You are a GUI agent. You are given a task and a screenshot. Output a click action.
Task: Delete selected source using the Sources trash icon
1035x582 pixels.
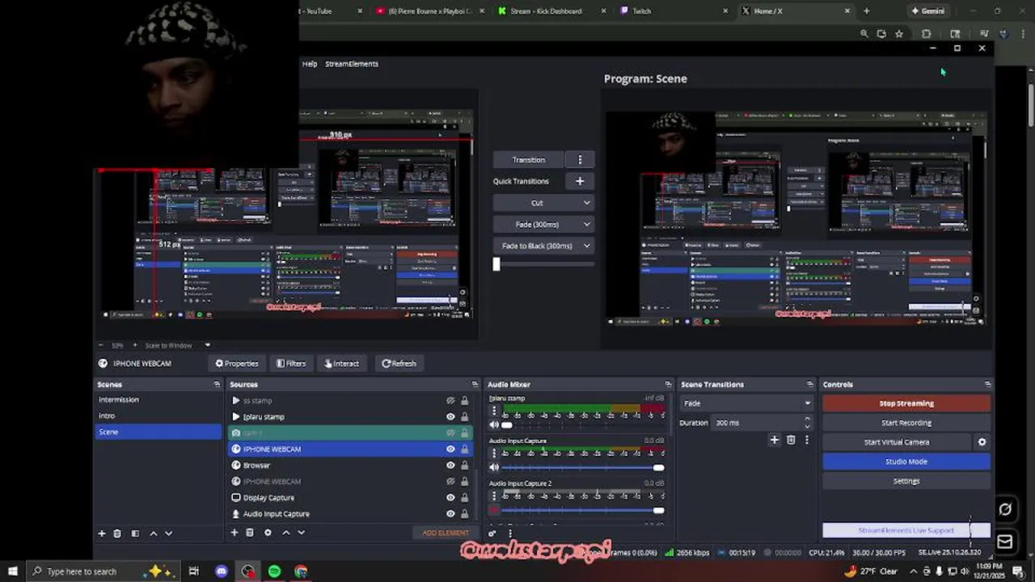250,533
